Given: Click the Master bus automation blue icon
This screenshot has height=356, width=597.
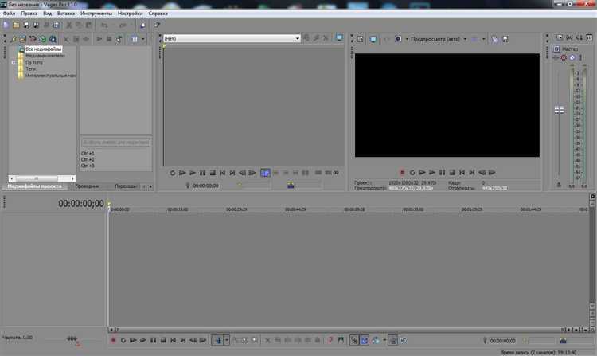Looking at the screenshot, I should tap(572, 57).
